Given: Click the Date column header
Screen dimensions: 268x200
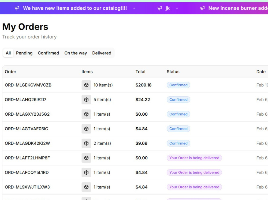Looking at the screenshot, I should [x=261, y=72].
